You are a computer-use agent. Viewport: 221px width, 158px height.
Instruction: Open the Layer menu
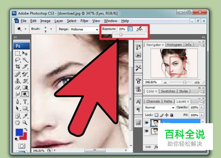tap(59, 21)
